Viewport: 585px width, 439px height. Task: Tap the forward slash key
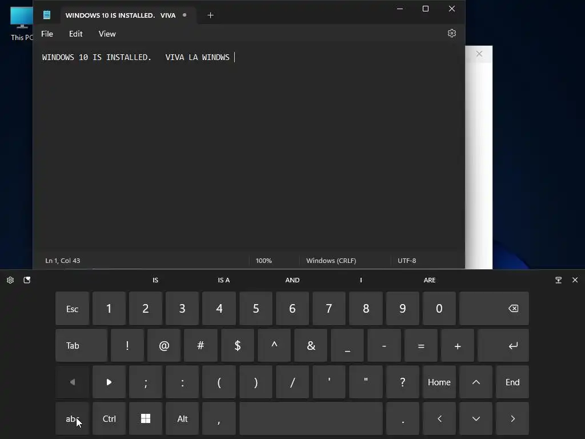pos(292,382)
